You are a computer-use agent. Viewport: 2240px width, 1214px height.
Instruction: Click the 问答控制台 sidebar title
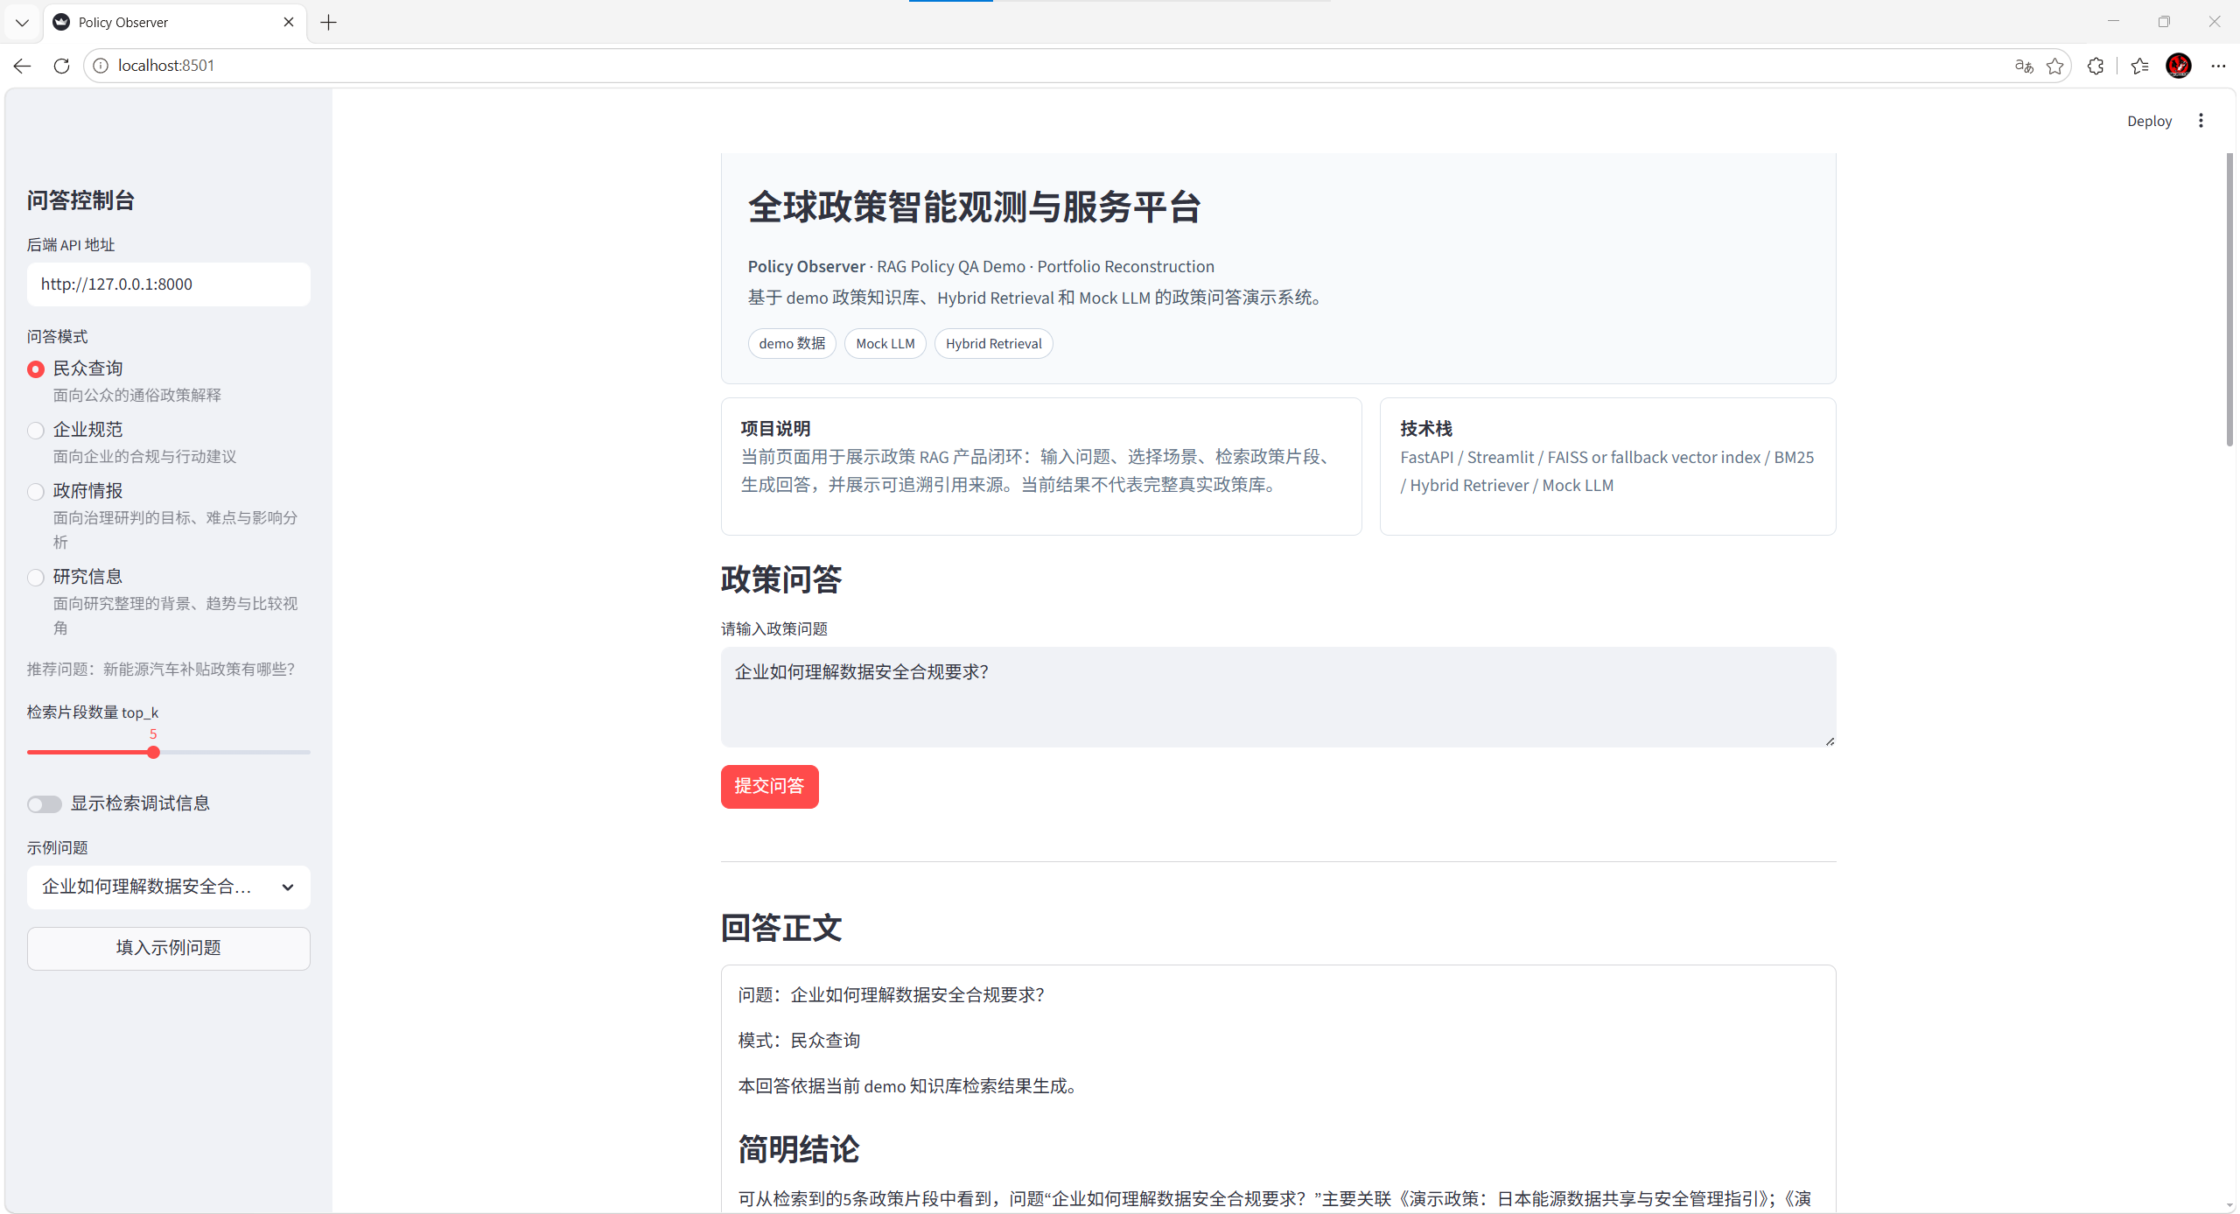[x=80, y=200]
